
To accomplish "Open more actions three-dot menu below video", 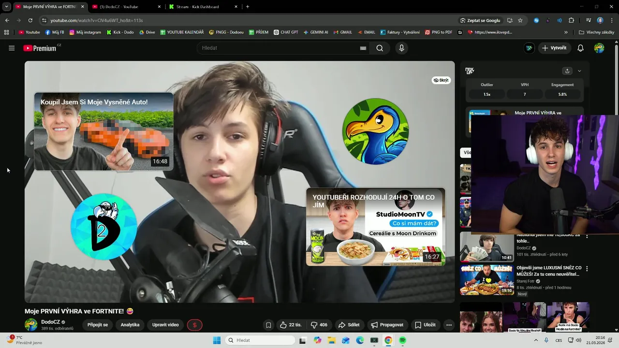I will 449,325.
